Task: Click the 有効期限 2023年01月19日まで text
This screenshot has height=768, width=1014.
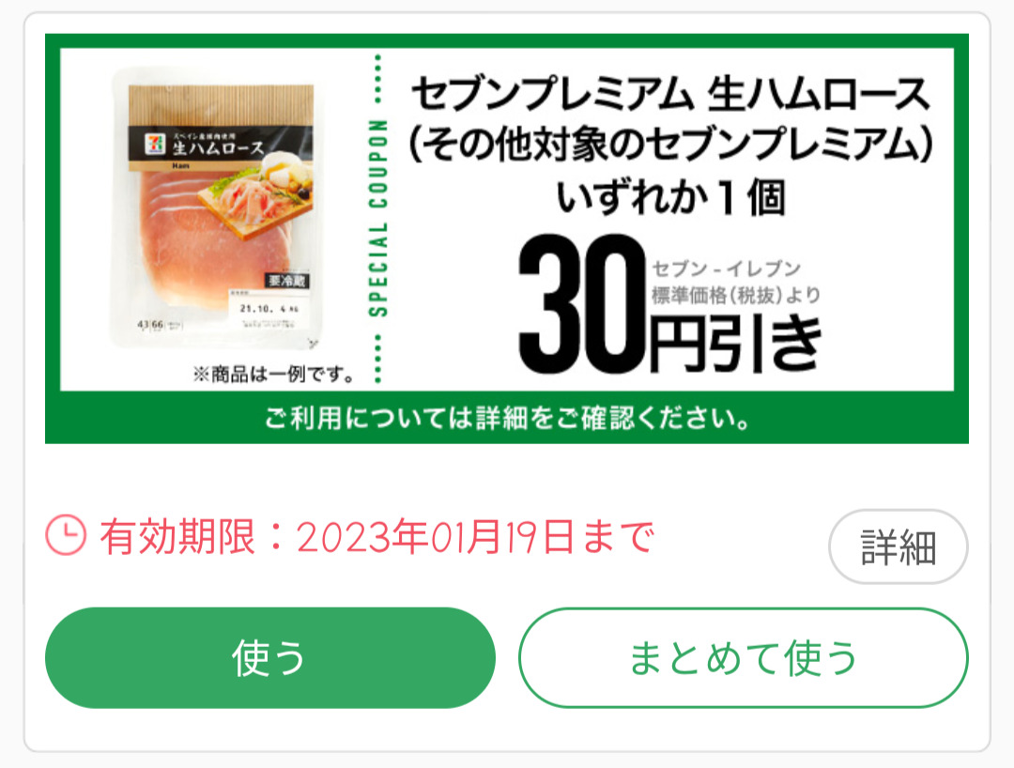Action: [x=377, y=536]
